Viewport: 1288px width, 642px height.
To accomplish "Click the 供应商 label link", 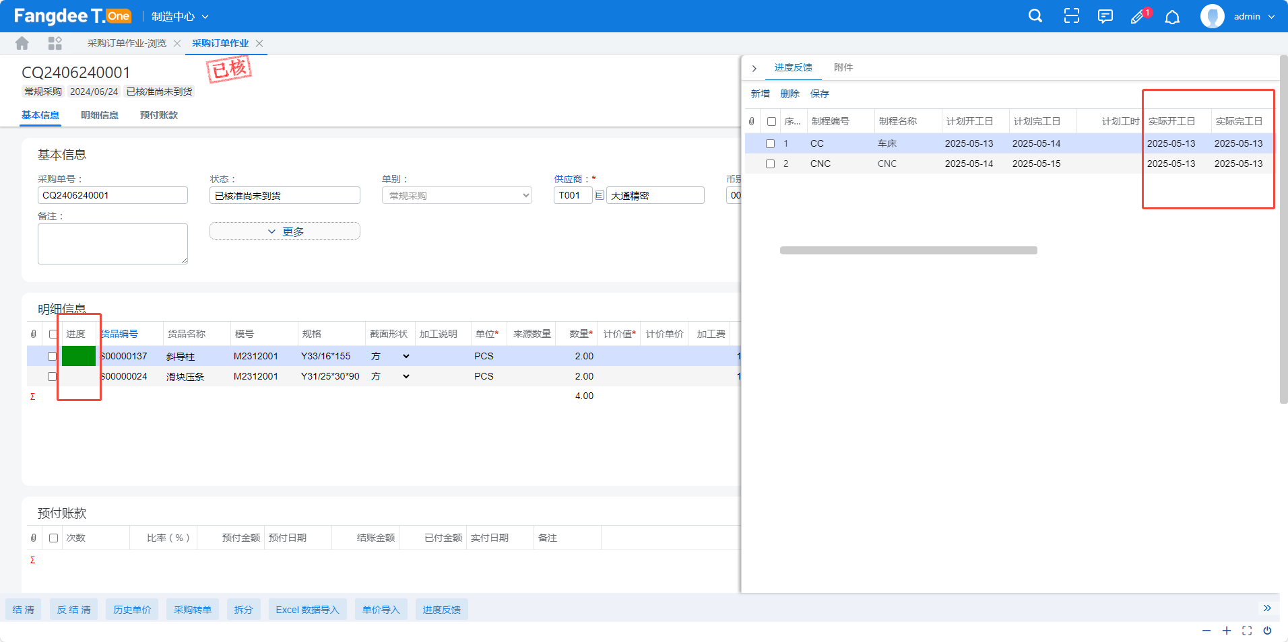I will pyautogui.click(x=568, y=179).
